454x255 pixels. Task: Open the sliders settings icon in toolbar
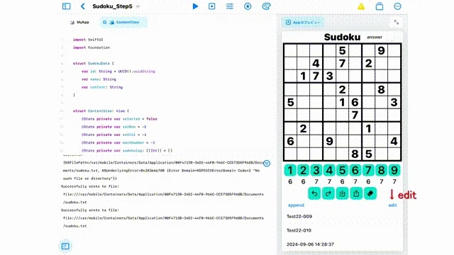230,6
